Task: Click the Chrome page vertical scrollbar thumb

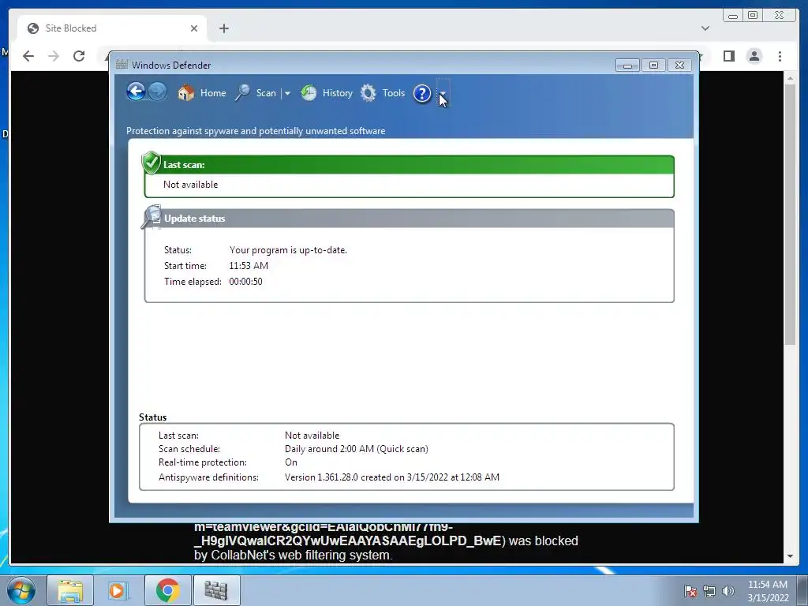Action: click(x=791, y=214)
